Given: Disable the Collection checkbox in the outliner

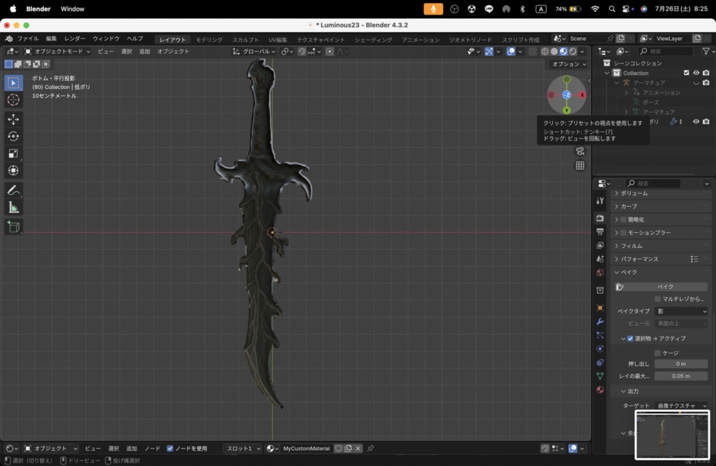Looking at the screenshot, I should [687, 73].
